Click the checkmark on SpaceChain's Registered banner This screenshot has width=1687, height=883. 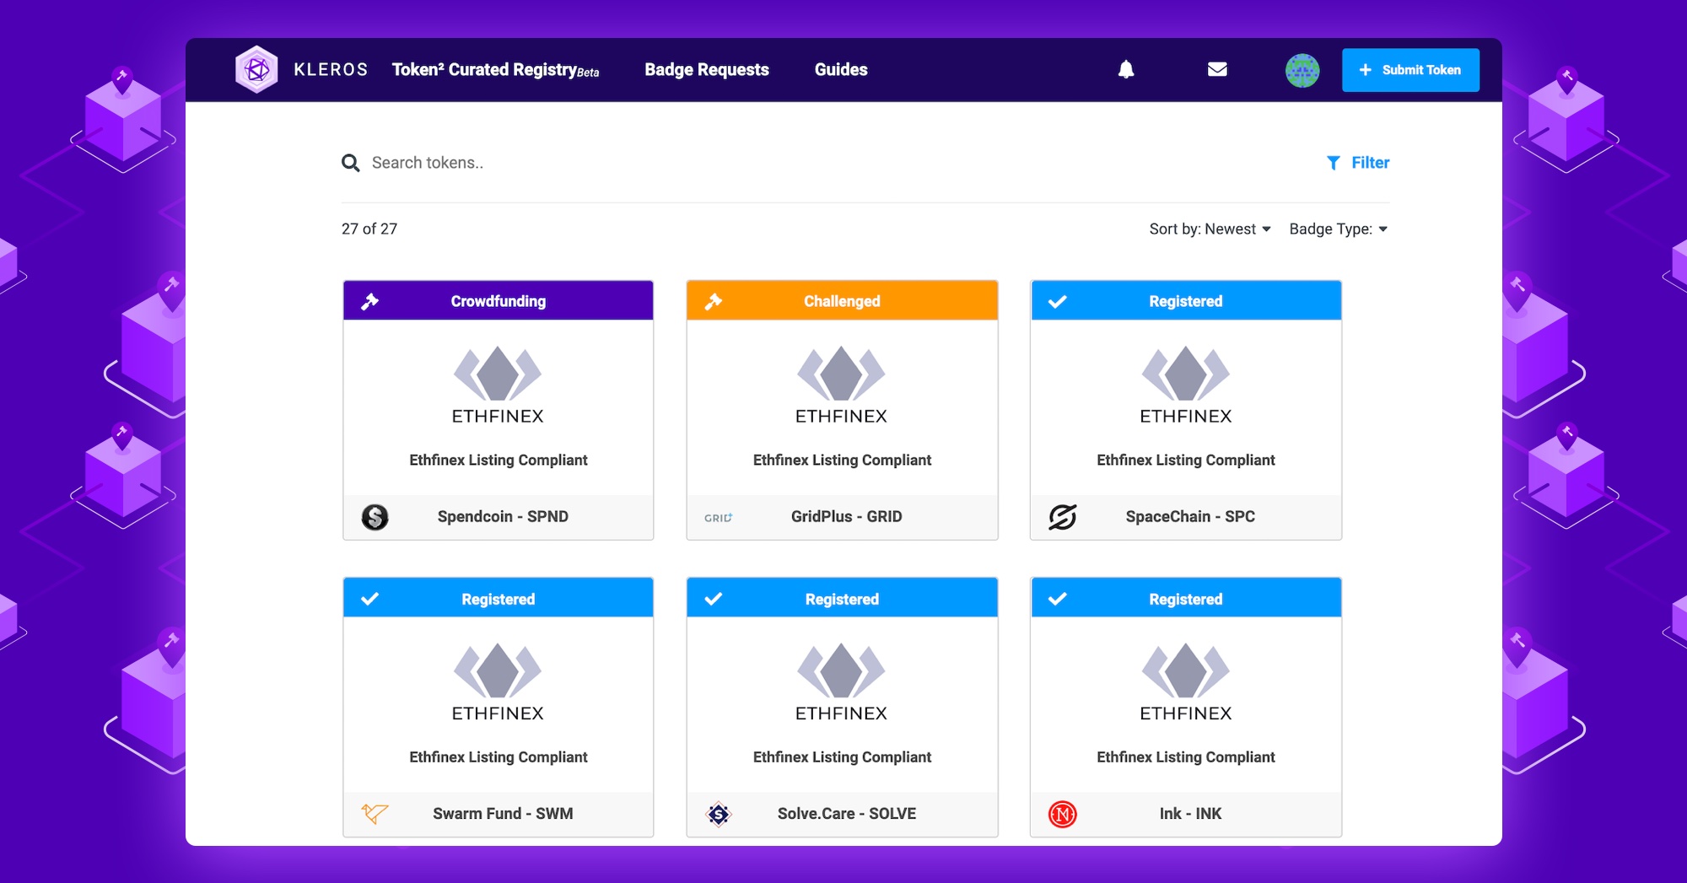click(1059, 300)
